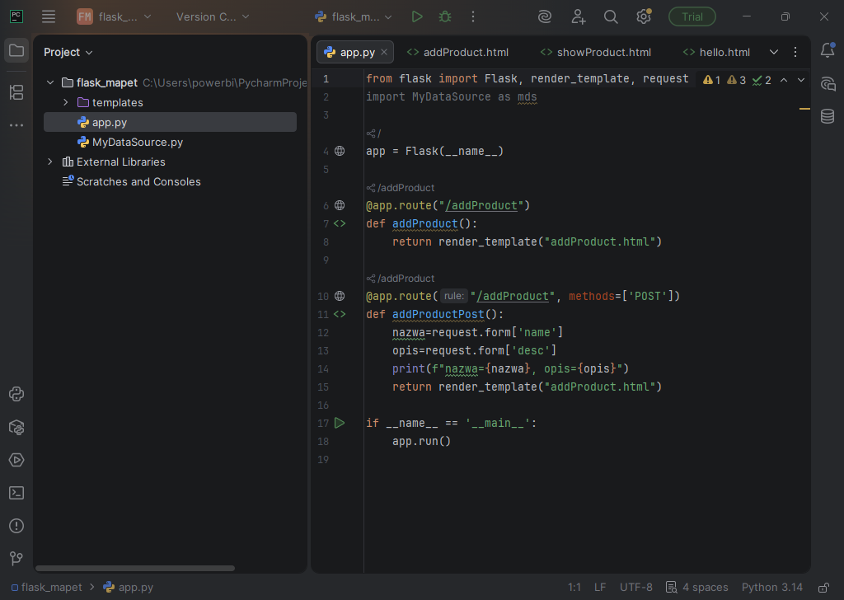Show more tool windows ellipsis

pos(16,125)
